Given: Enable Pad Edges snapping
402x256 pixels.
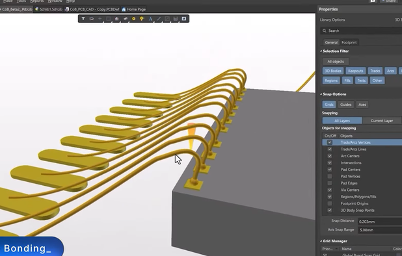Looking at the screenshot, I should point(330,183).
